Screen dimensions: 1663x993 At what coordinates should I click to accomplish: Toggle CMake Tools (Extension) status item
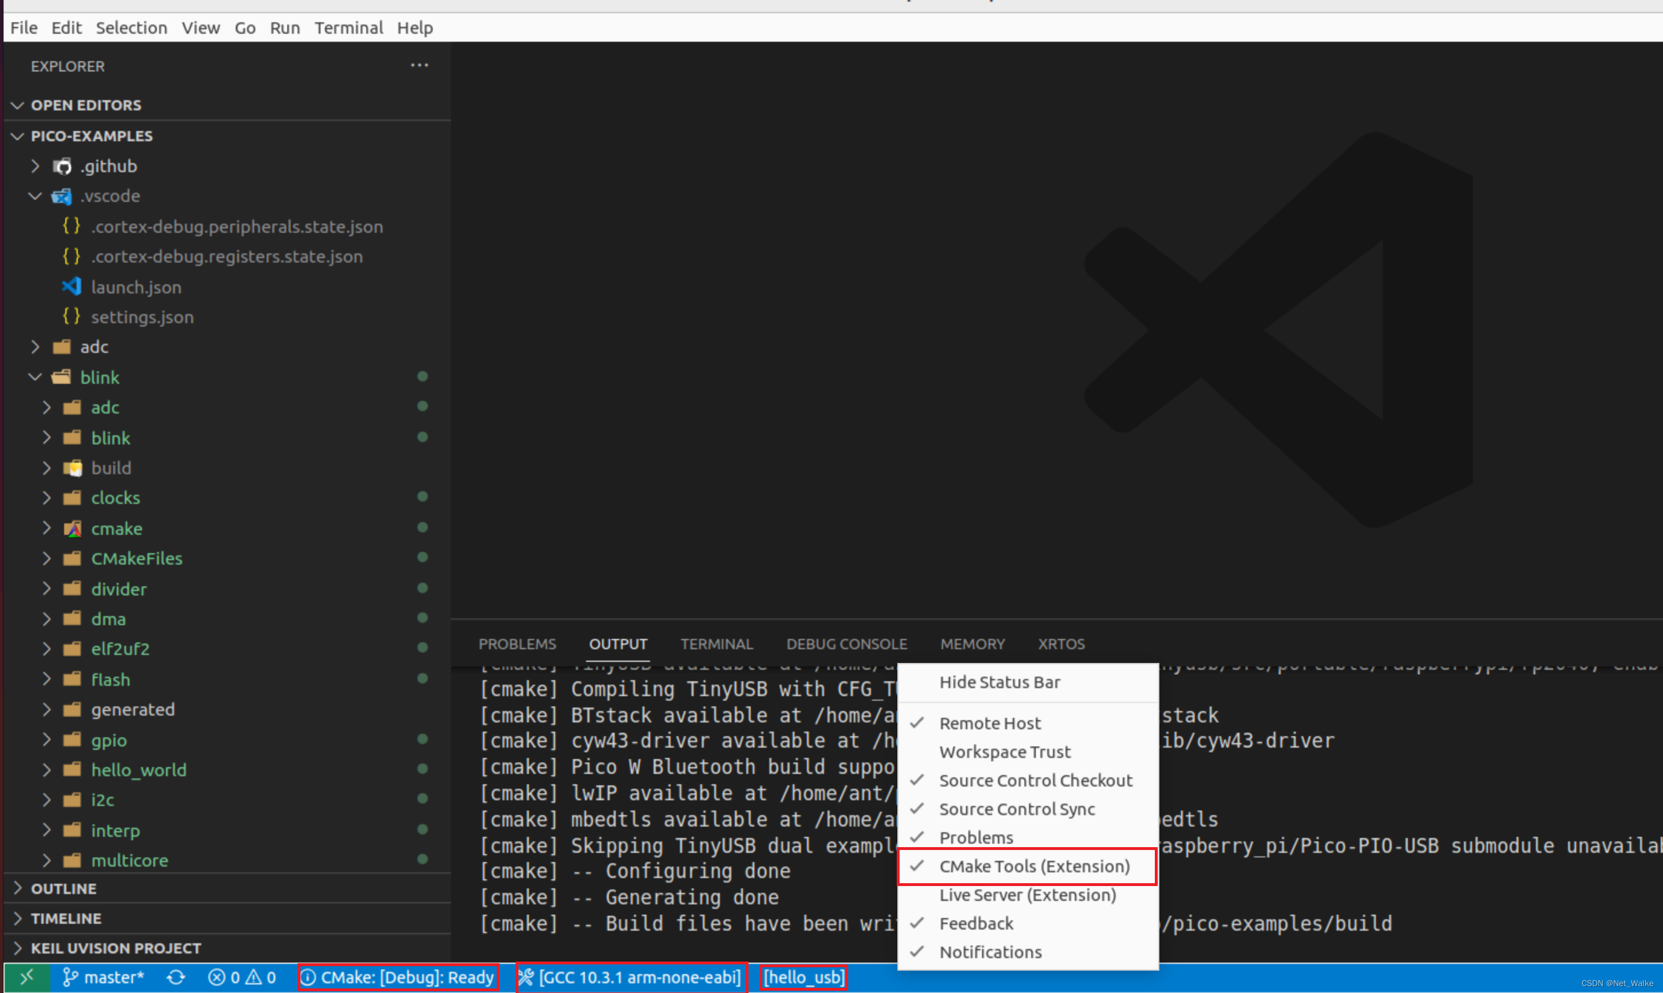(1033, 866)
